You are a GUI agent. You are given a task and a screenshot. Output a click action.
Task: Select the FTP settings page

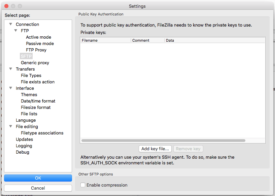click(x=25, y=31)
